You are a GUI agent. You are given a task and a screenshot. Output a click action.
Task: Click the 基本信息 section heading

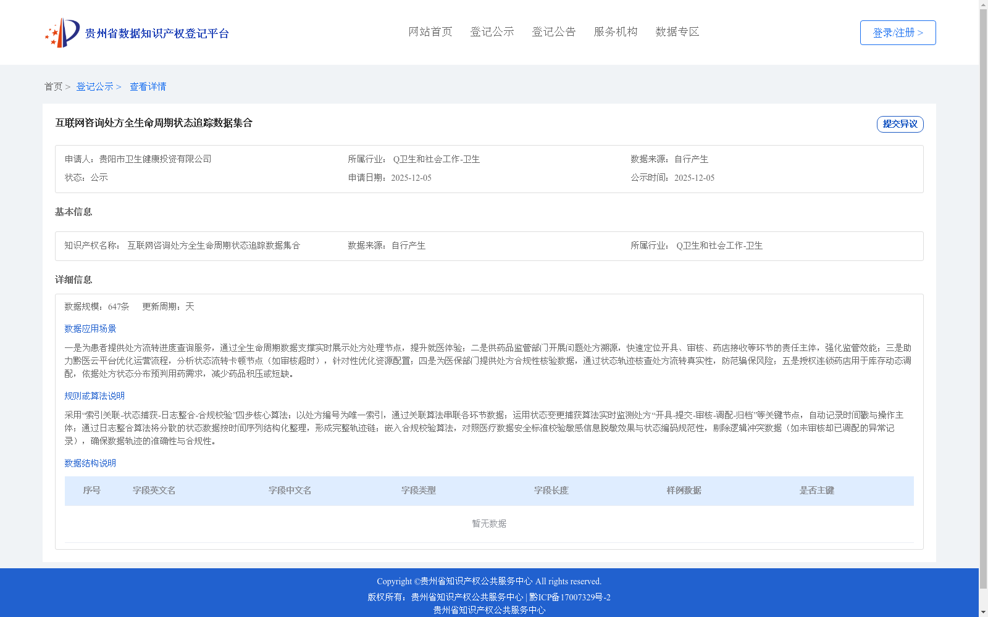tap(73, 212)
